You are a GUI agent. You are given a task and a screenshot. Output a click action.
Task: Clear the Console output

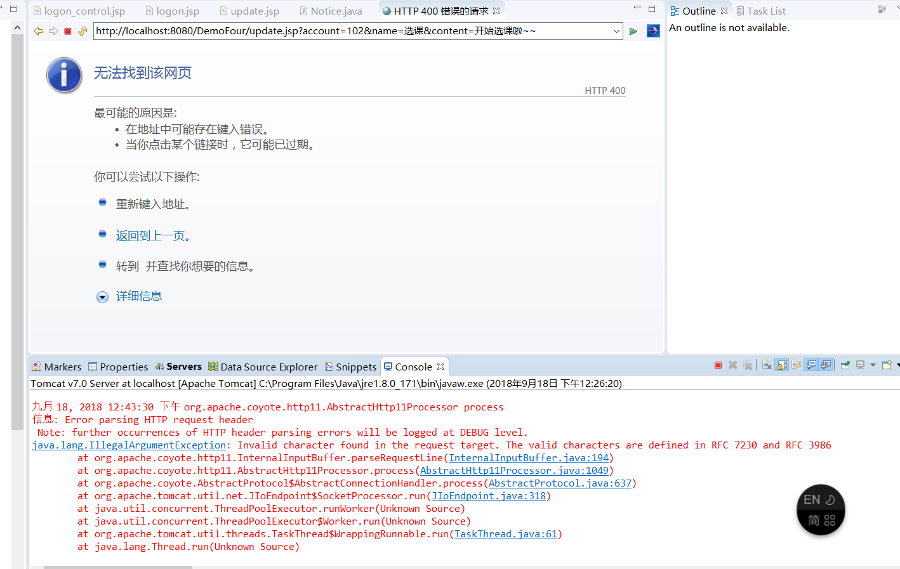767,365
